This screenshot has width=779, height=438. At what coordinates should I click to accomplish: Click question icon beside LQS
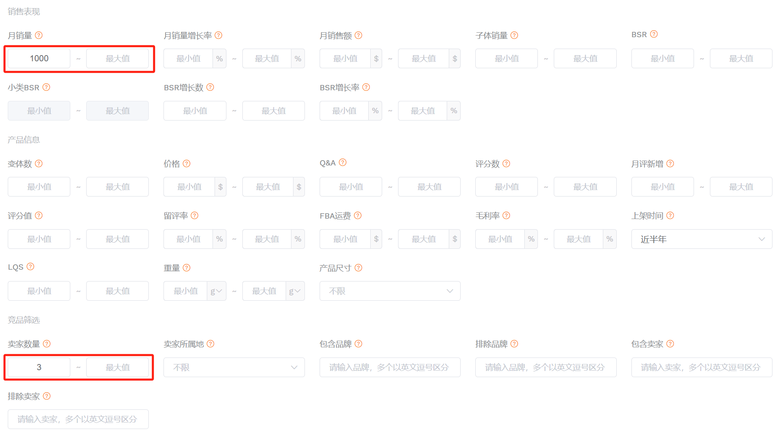pos(31,267)
